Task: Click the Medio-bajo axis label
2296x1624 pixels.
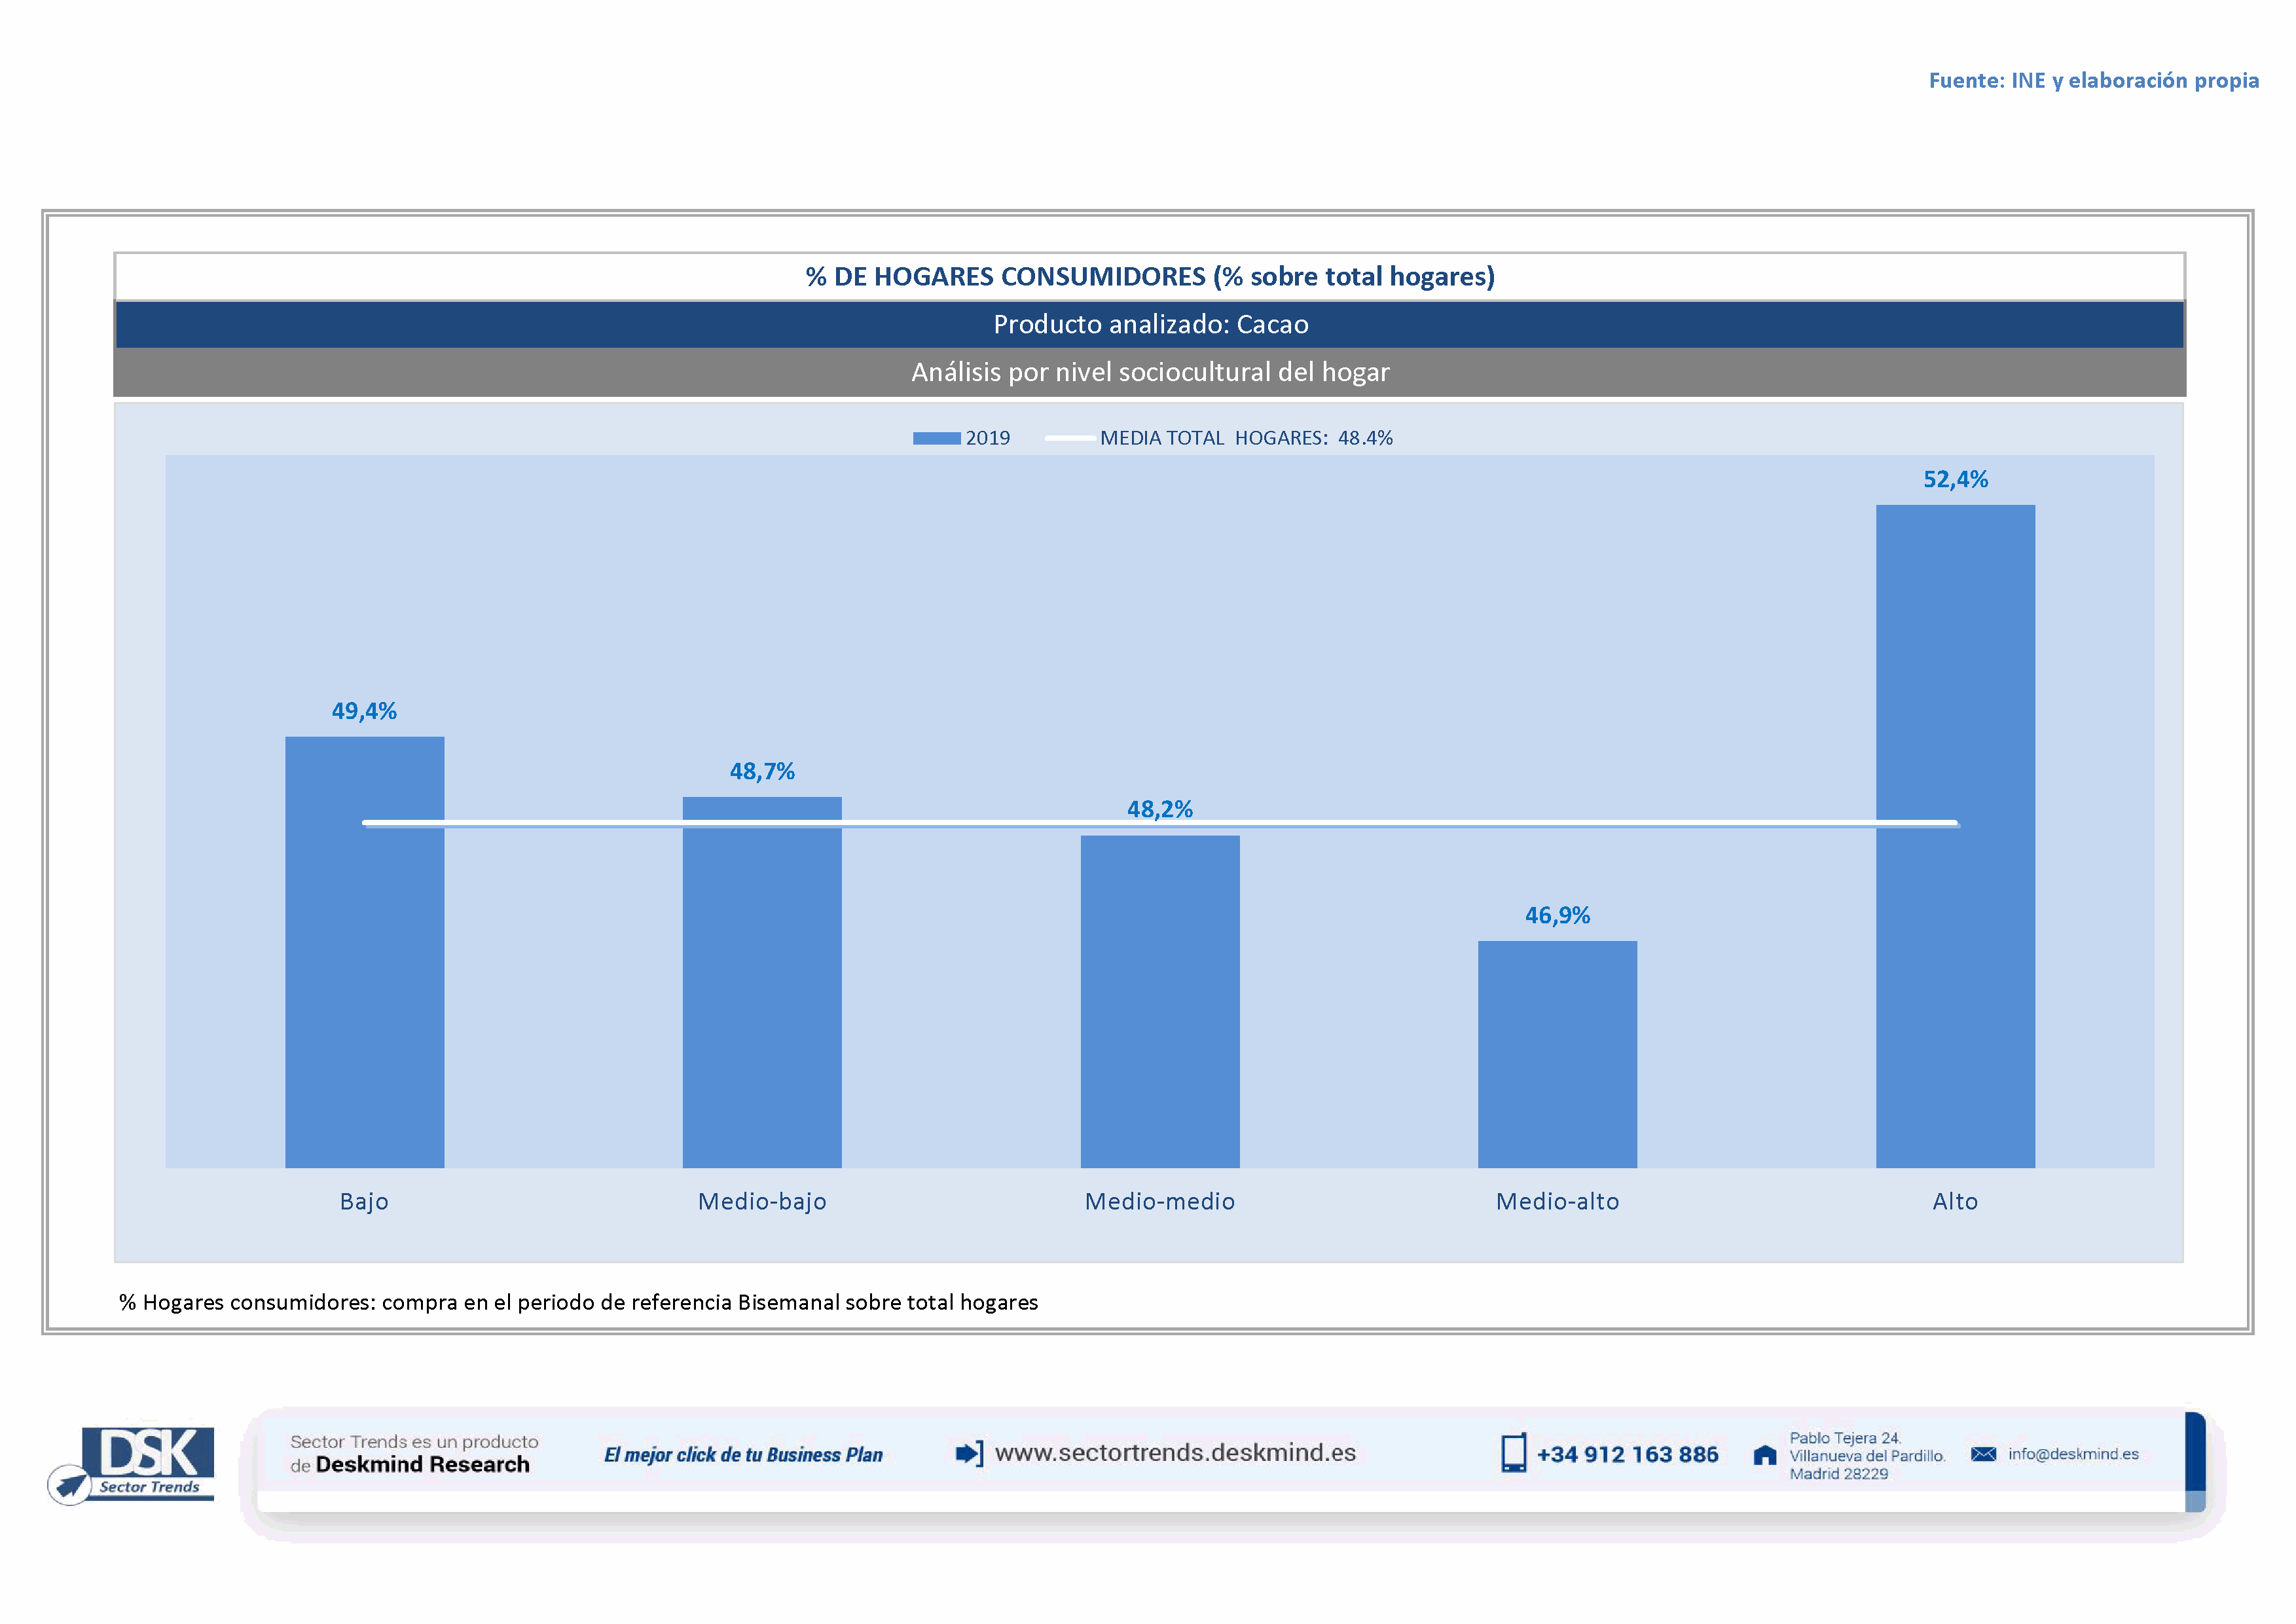Action: [762, 1201]
